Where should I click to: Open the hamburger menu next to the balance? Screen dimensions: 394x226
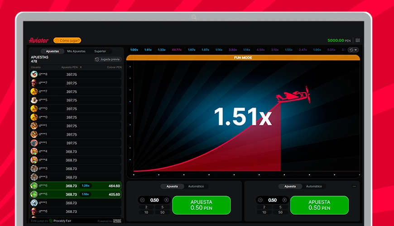pos(358,40)
